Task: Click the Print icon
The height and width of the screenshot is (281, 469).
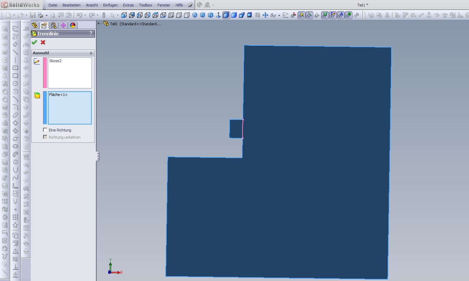Action: 40,15
